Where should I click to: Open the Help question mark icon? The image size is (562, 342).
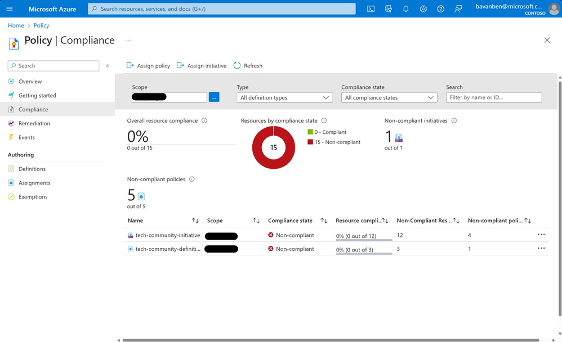click(x=440, y=9)
